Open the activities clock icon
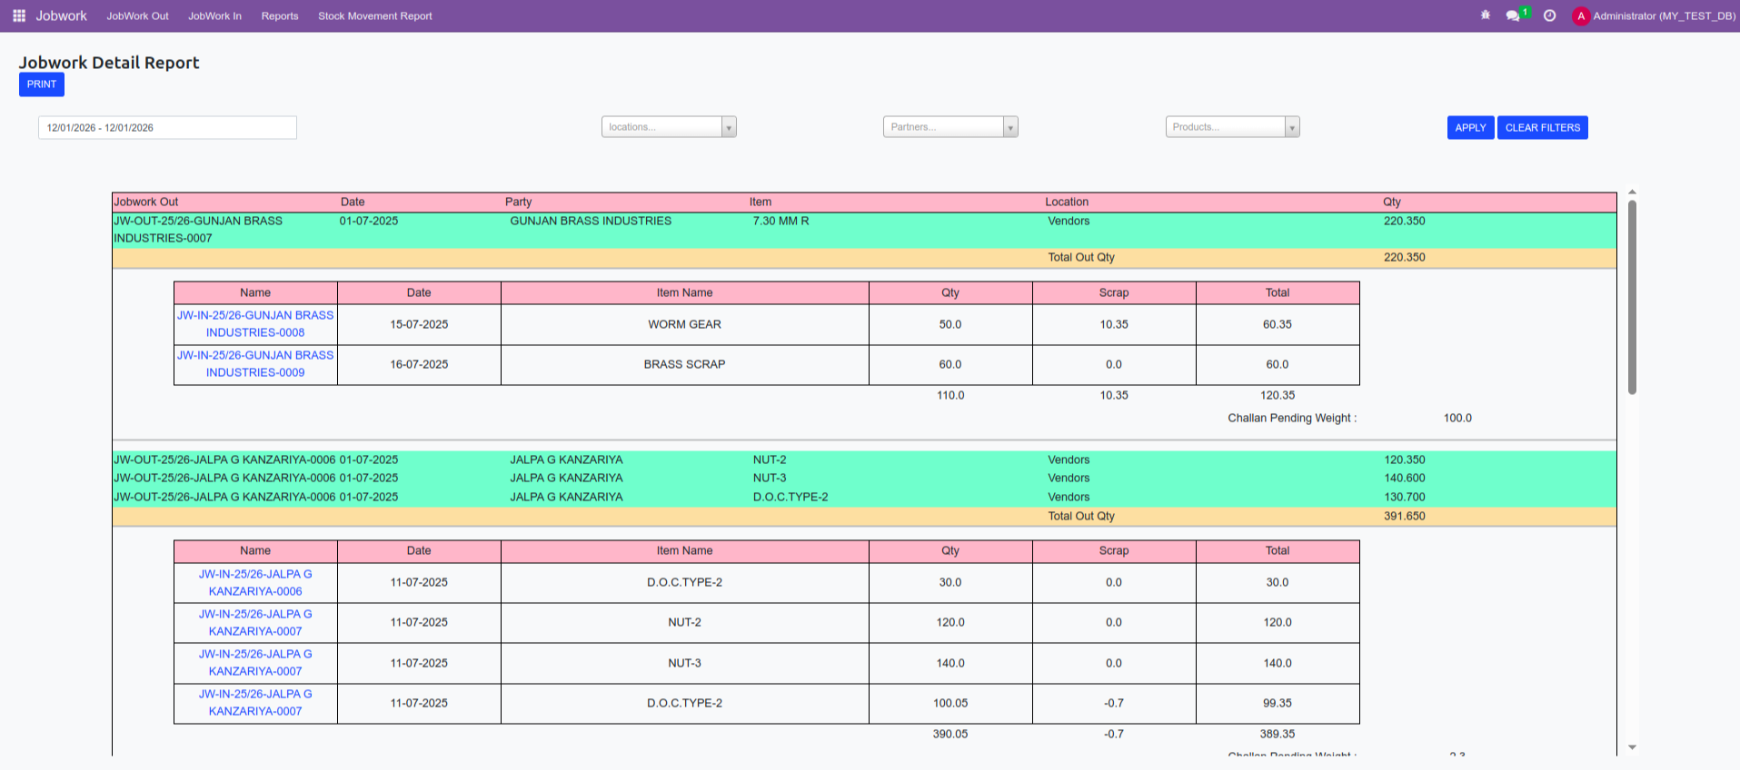The image size is (1740, 771). (1550, 15)
